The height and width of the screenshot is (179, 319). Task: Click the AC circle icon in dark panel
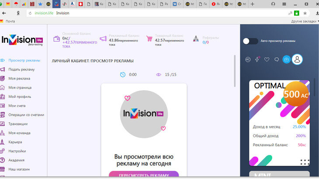(248, 59)
